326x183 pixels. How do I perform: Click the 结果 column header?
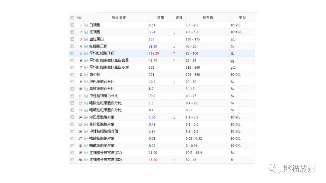coord(161,17)
